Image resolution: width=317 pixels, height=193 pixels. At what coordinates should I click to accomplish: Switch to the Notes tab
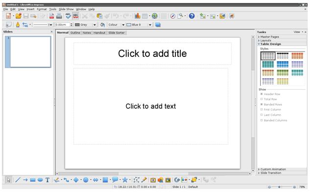(87, 32)
